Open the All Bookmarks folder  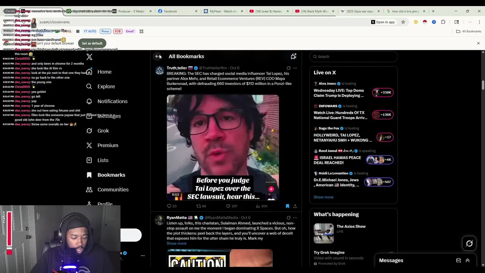coord(469,31)
